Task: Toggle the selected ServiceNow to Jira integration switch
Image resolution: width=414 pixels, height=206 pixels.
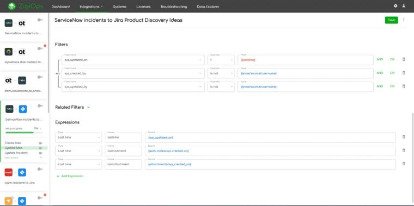Action: (x=40, y=105)
